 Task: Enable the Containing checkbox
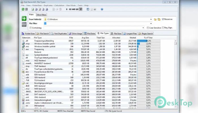(x=31, y=28)
